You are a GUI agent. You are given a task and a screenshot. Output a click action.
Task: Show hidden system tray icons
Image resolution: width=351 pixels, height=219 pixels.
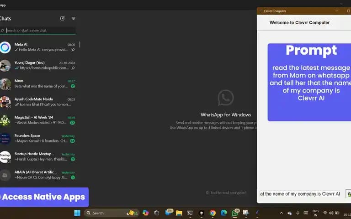click(282, 213)
